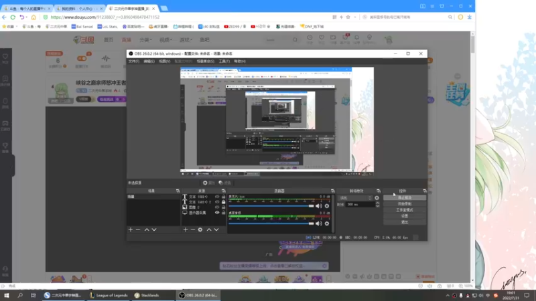The width and height of the screenshot is (536, 301).
Task: Expand Douyu 游戏 navigation dropdown
Action: [186, 40]
